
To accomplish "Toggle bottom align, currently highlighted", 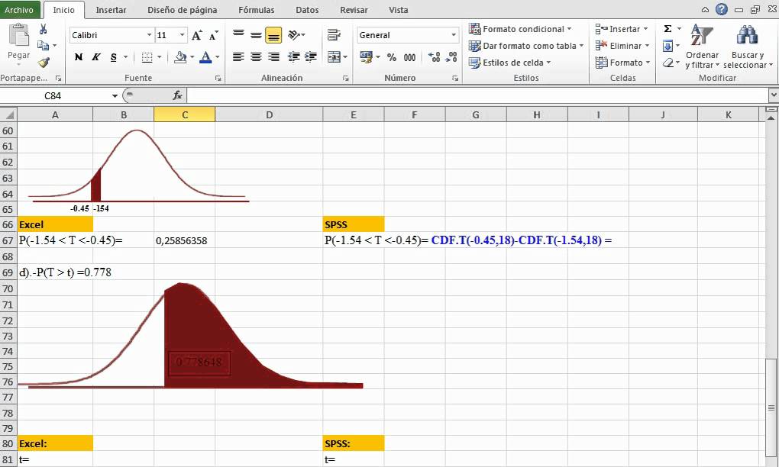I will (273, 35).
